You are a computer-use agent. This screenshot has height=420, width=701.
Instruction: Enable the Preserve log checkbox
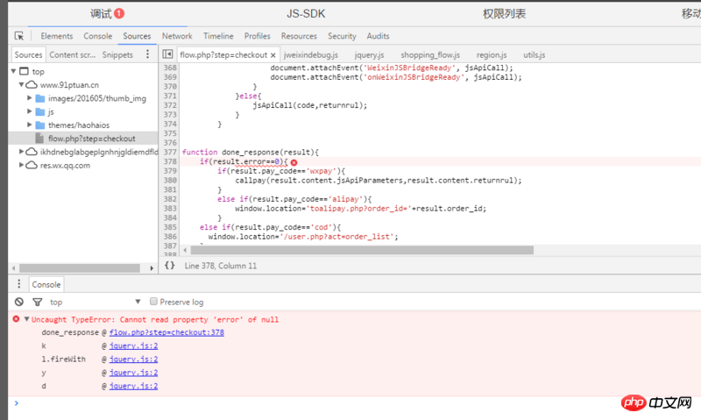153,302
